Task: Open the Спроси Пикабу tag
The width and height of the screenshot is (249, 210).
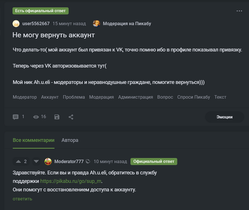Action: pyautogui.click(x=194, y=97)
